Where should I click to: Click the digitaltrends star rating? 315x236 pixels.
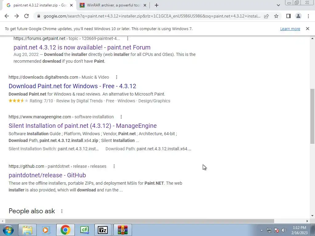(x=18, y=101)
